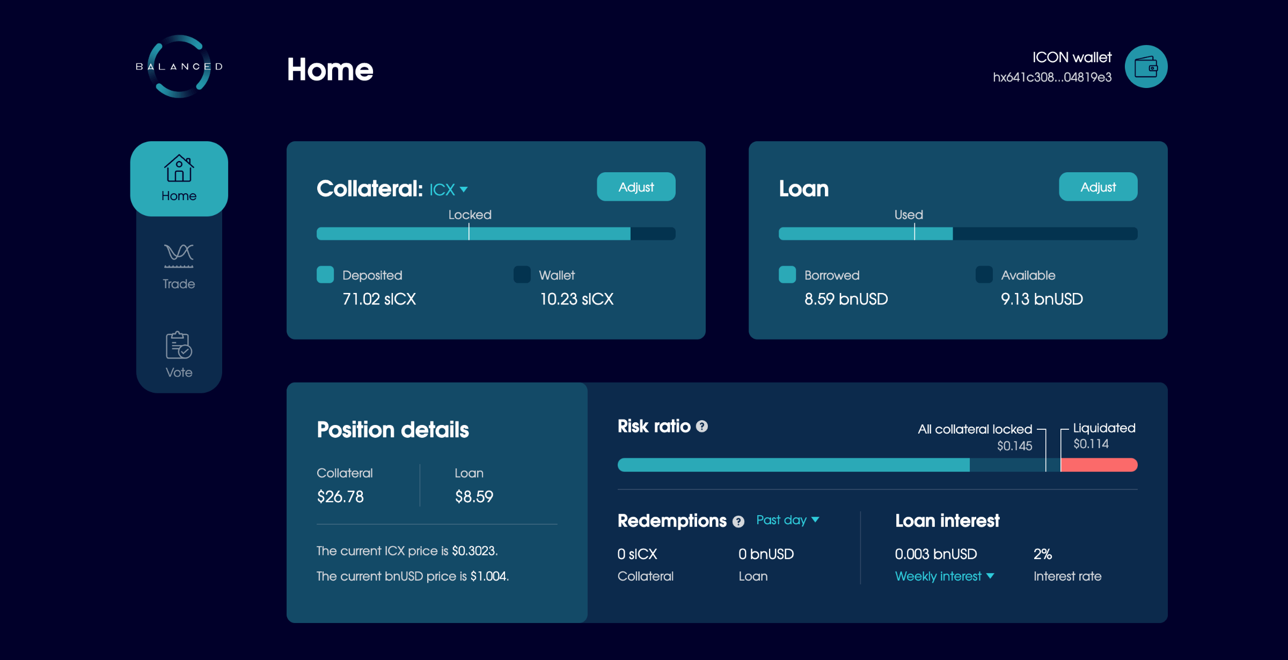The width and height of the screenshot is (1288, 660).
Task: Click the ICON wallet button icon
Action: 1146,67
